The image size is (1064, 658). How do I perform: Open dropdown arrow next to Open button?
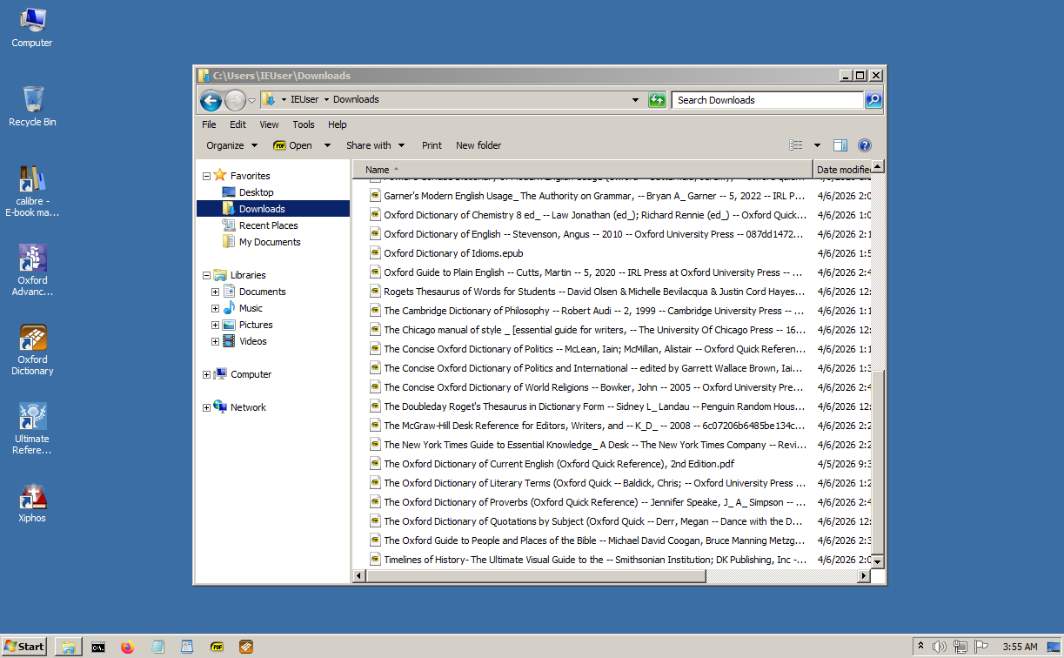pyautogui.click(x=327, y=145)
